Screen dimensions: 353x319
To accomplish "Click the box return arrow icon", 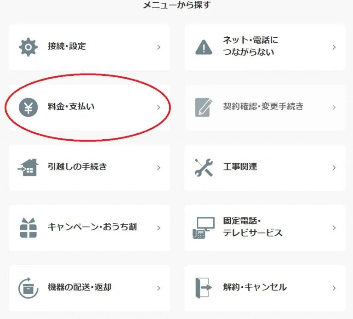I will tap(28, 288).
